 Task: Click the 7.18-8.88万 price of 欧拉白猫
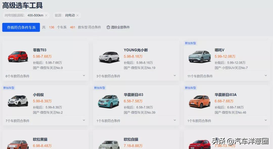tap(133, 146)
